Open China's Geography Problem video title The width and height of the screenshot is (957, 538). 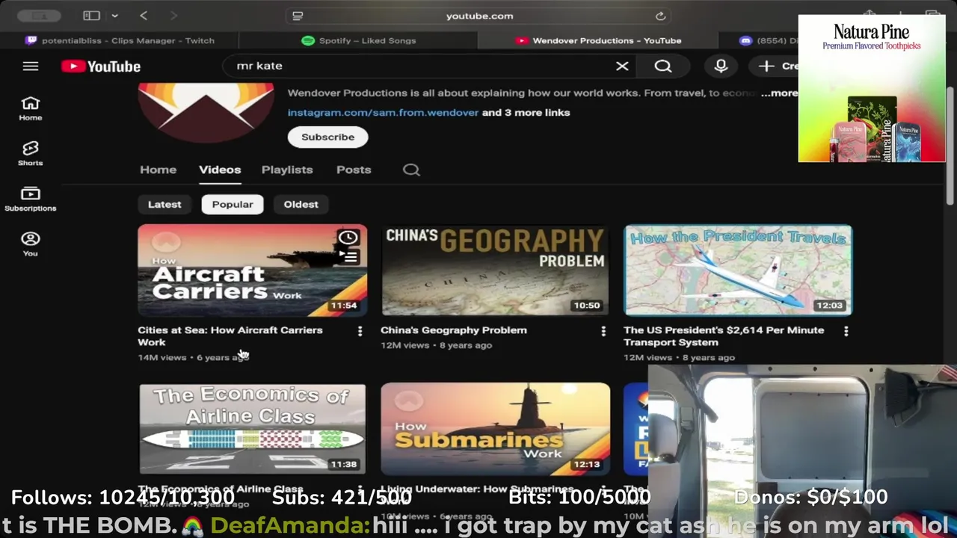(454, 330)
